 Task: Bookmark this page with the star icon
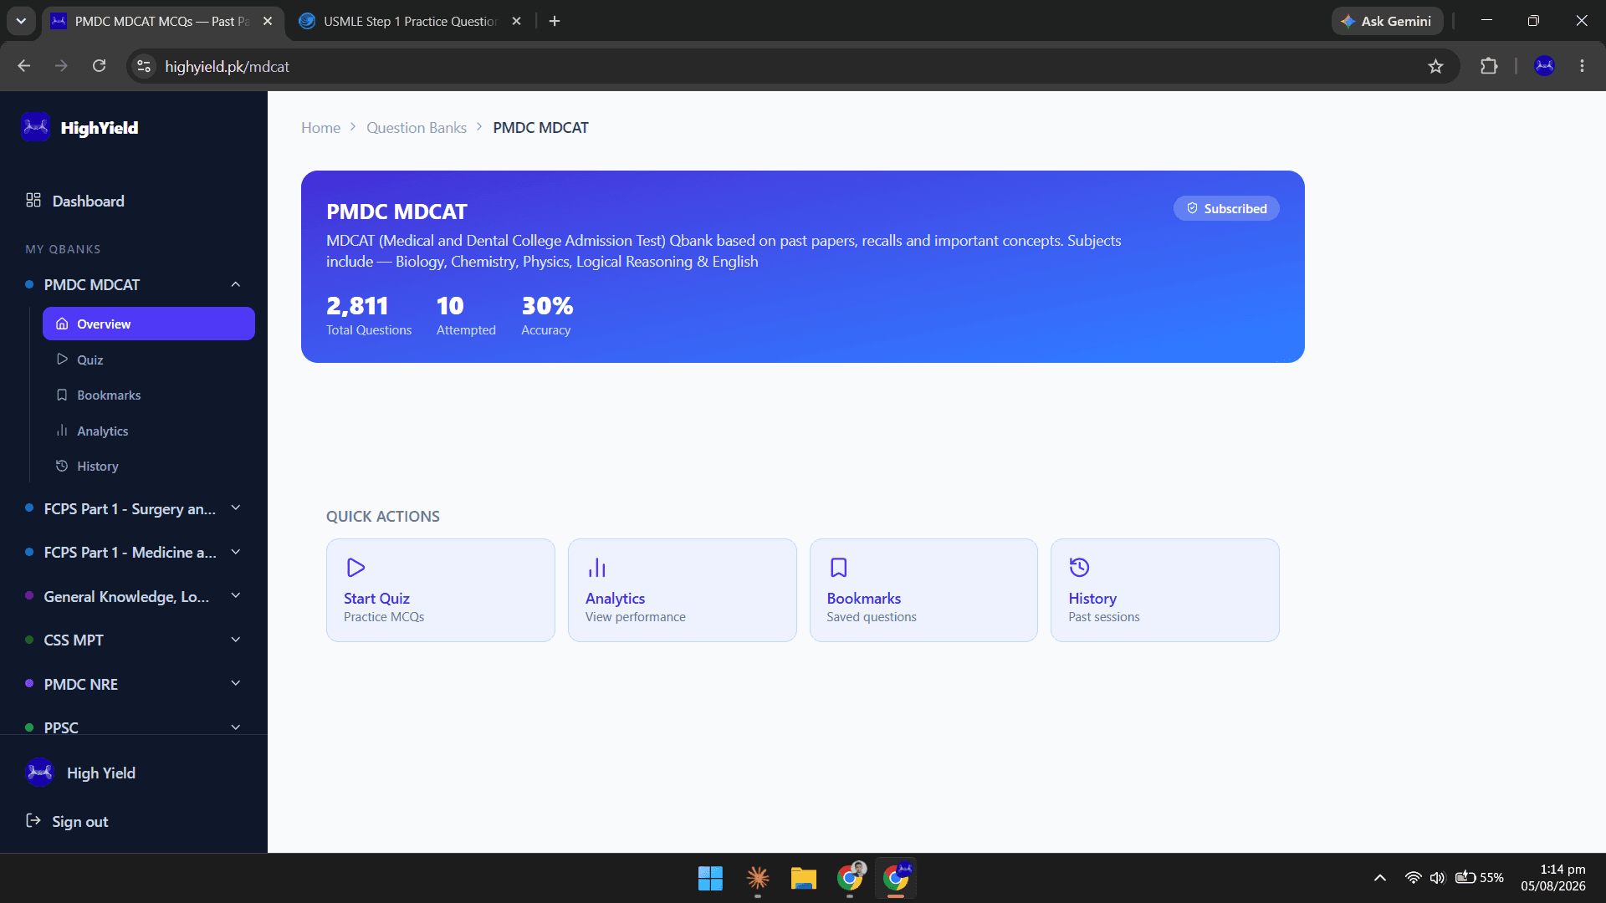click(x=1435, y=66)
